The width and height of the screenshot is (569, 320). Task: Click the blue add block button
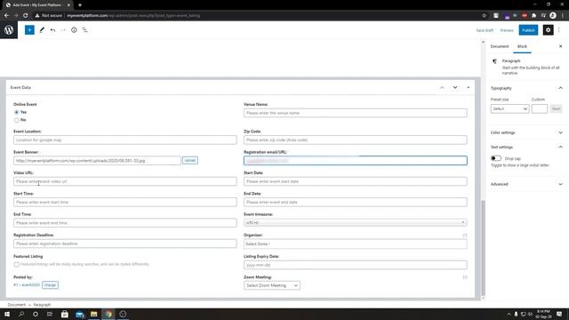[29, 29]
